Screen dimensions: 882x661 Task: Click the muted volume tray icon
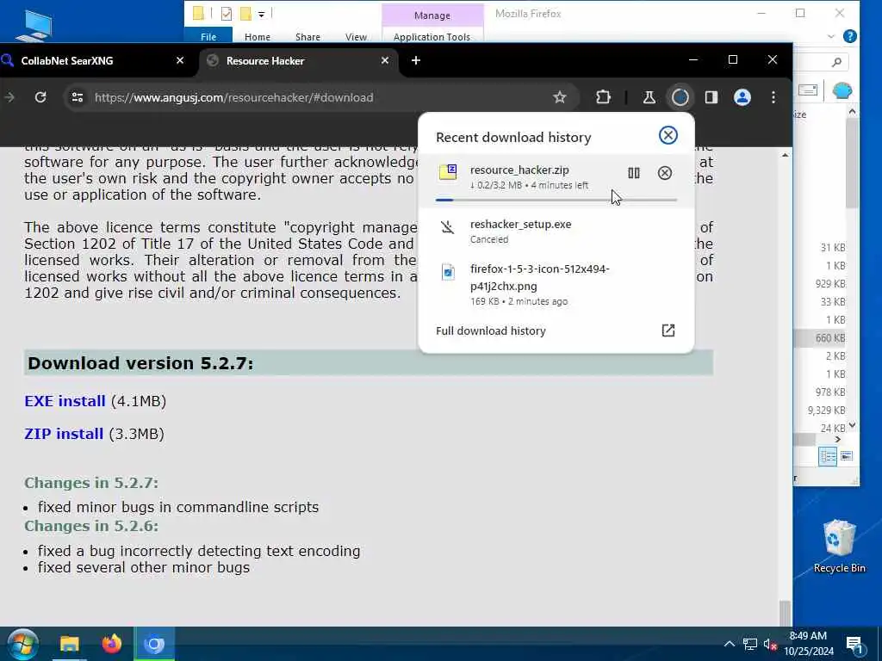[769, 644]
